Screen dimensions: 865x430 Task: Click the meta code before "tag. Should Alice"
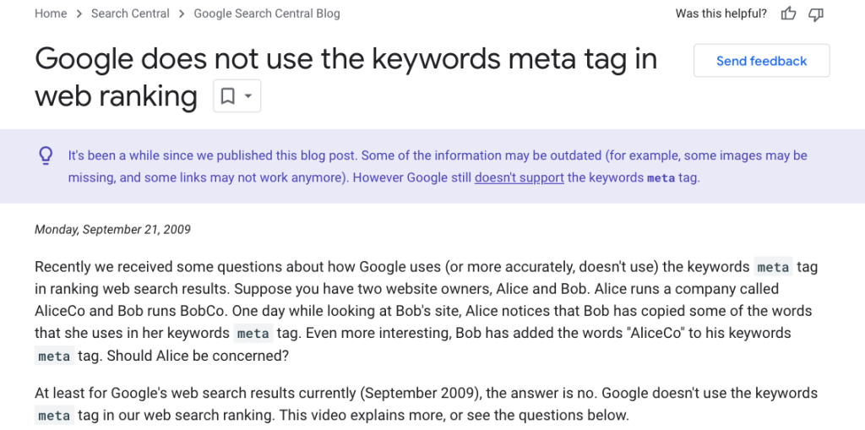(x=54, y=356)
